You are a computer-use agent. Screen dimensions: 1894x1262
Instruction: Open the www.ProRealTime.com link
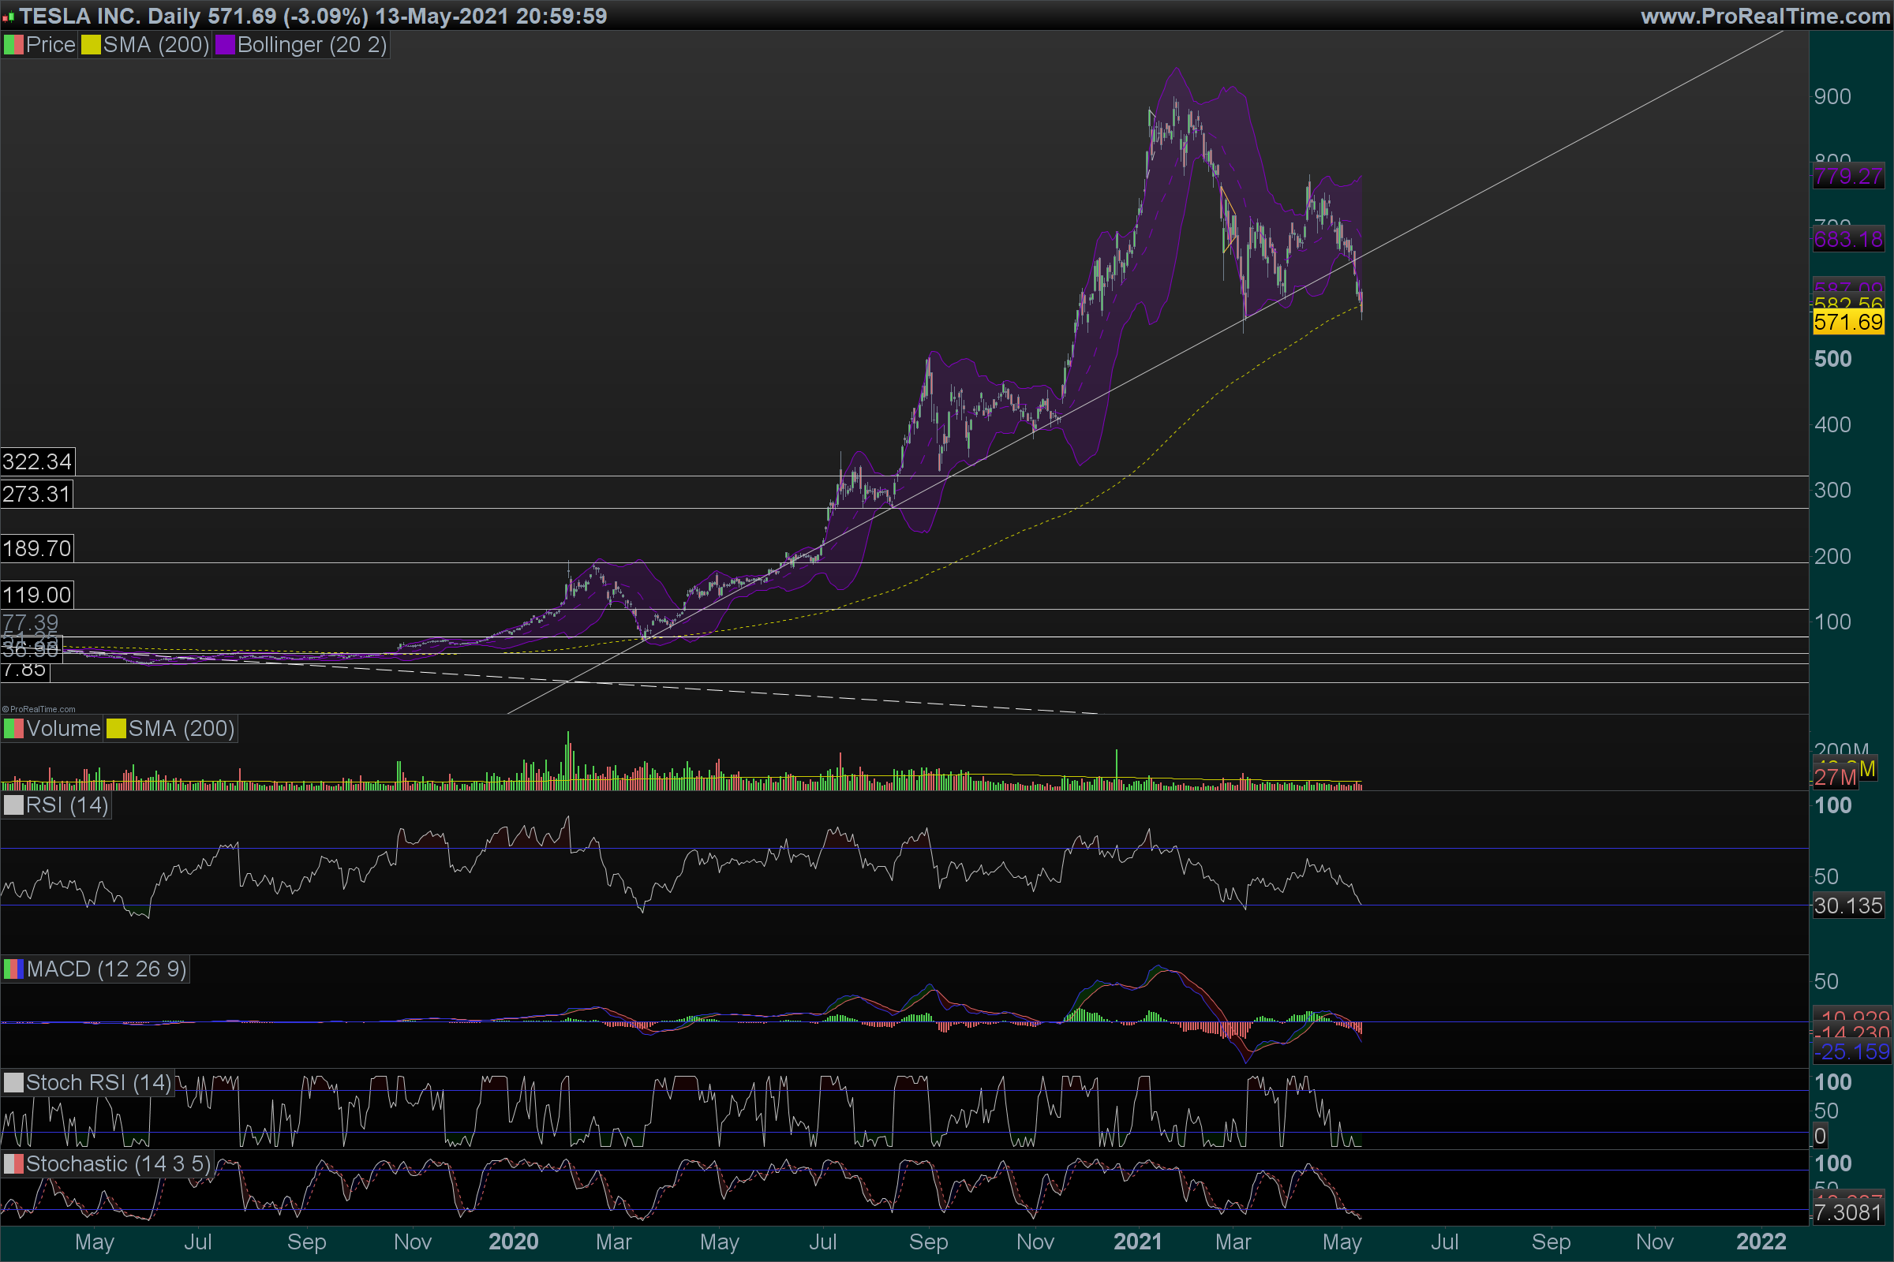click(x=1765, y=16)
